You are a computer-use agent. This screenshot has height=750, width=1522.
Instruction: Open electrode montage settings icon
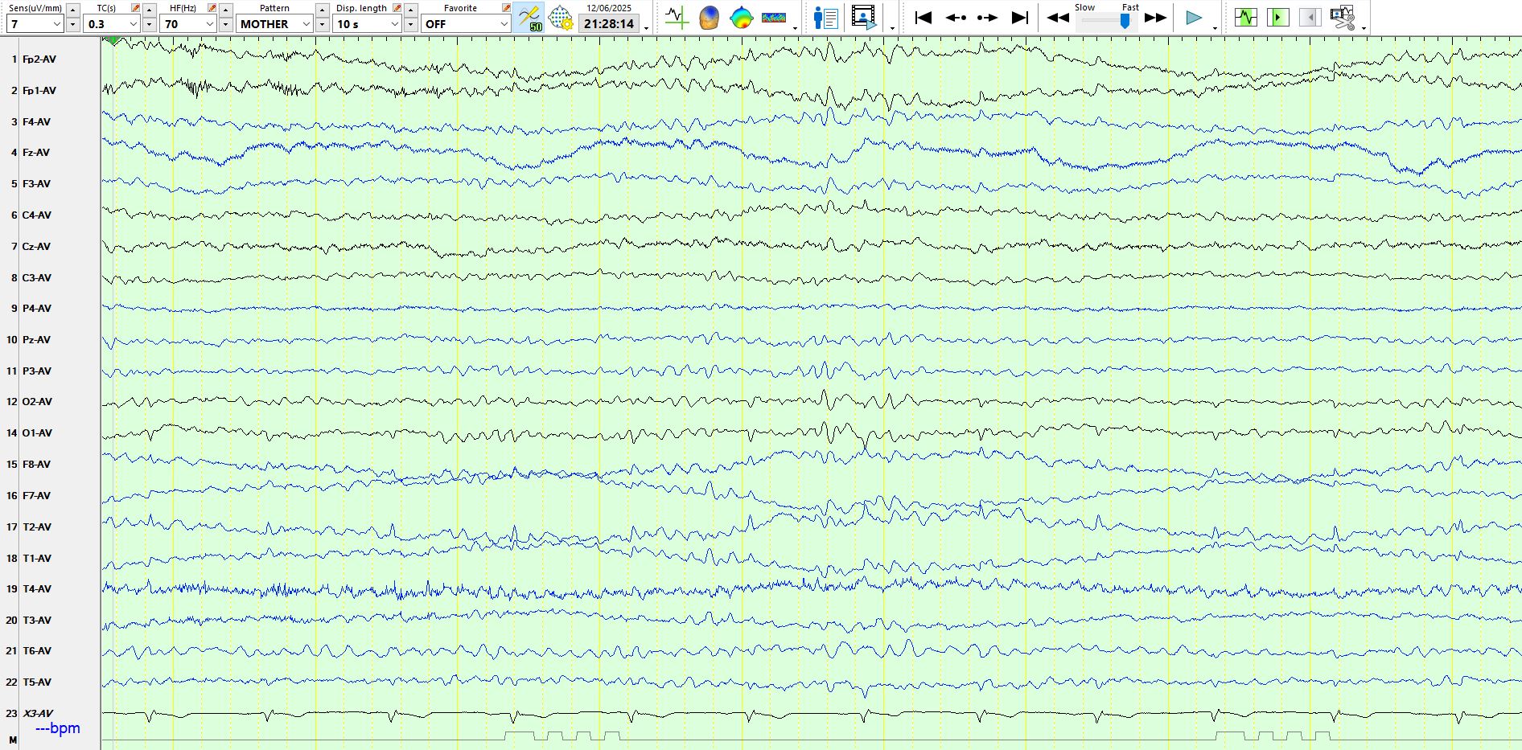click(561, 18)
